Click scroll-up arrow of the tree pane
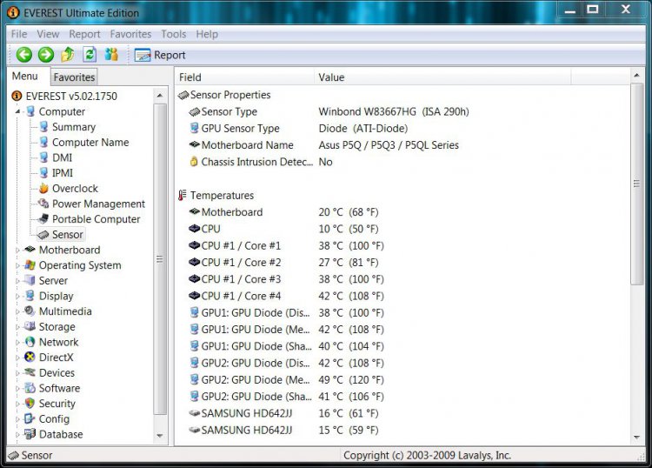The width and height of the screenshot is (652, 468). coord(160,96)
